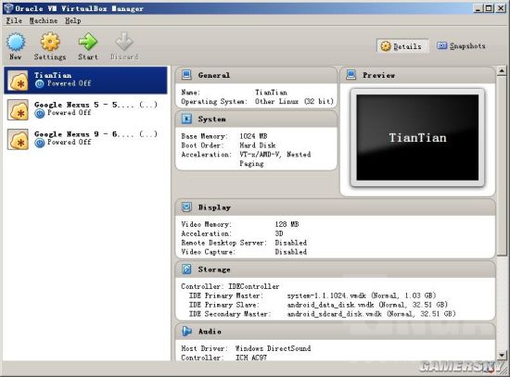Click '128 MB' video memory value
This screenshot has width=510, height=377.
(x=287, y=224)
